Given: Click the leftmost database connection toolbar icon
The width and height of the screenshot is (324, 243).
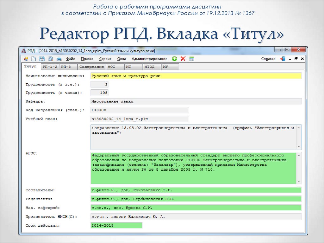Looking at the screenshot, I should click(x=26, y=59).
